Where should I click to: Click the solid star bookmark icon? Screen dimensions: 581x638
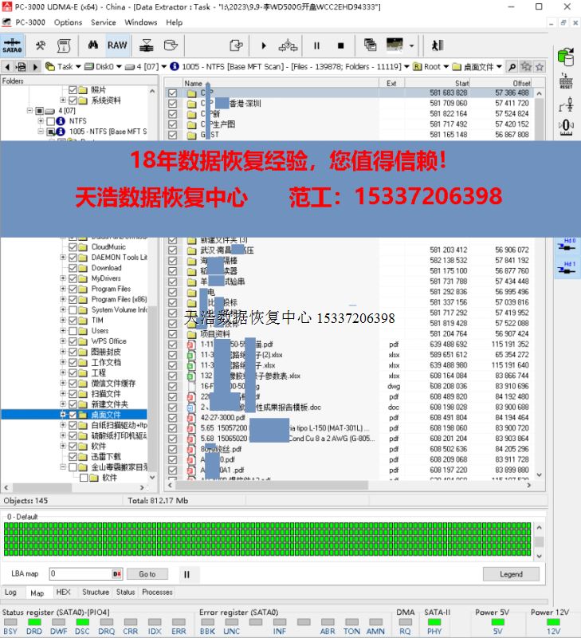coord(526,66)
